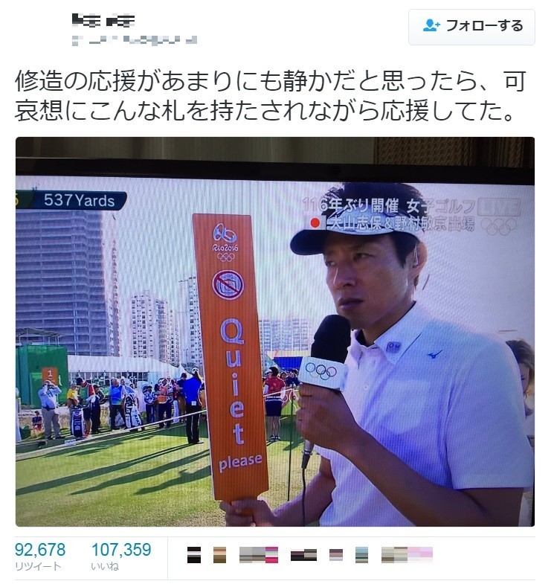Open the attached TV broadcast photo
This screenshot has height=584, width=554.
[275, 332]
